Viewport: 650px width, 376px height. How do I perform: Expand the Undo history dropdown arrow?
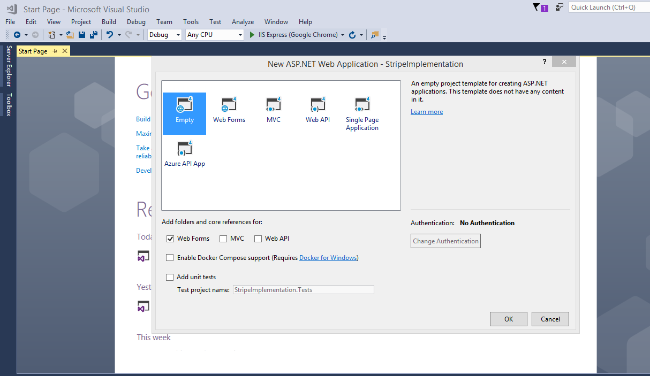pyautogui.click(x=119, y=35)
